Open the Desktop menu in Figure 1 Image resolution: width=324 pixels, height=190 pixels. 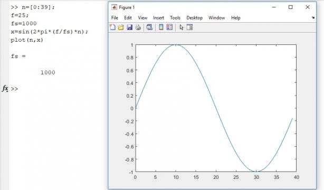coord(194,18)
